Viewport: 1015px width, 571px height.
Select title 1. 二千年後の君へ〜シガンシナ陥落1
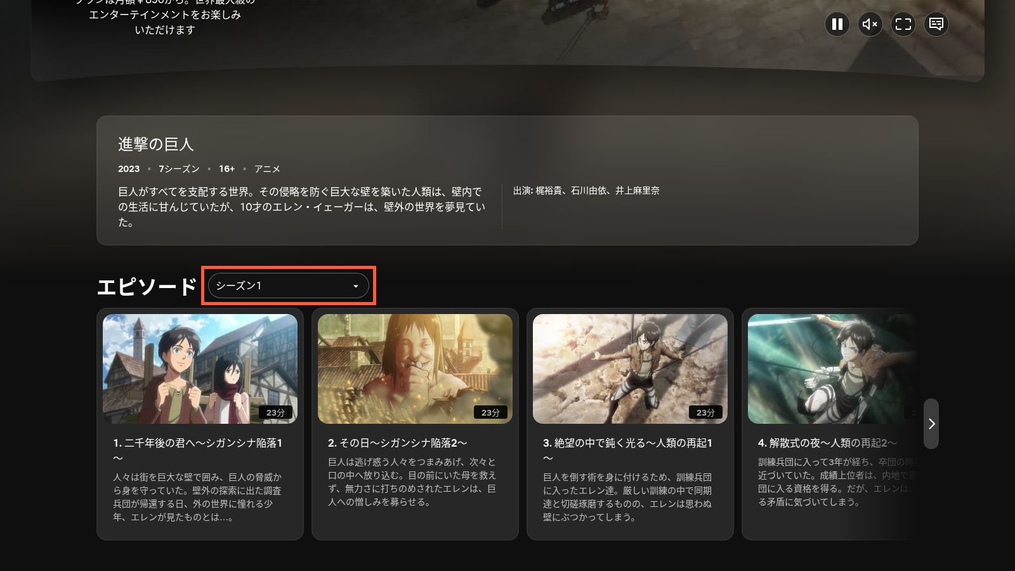click(x=198, y=450)
